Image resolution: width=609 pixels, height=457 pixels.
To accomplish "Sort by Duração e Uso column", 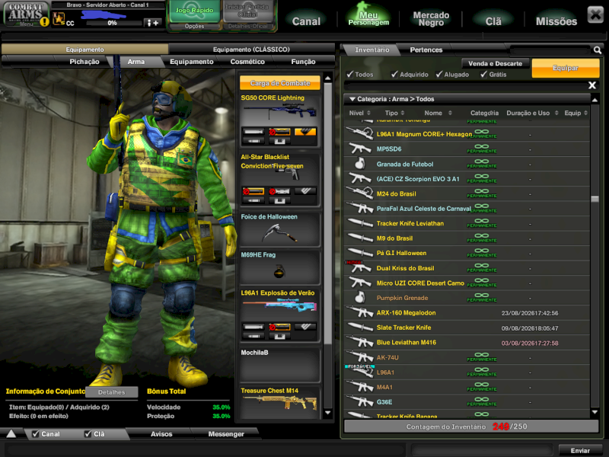I will pos(532,113).
